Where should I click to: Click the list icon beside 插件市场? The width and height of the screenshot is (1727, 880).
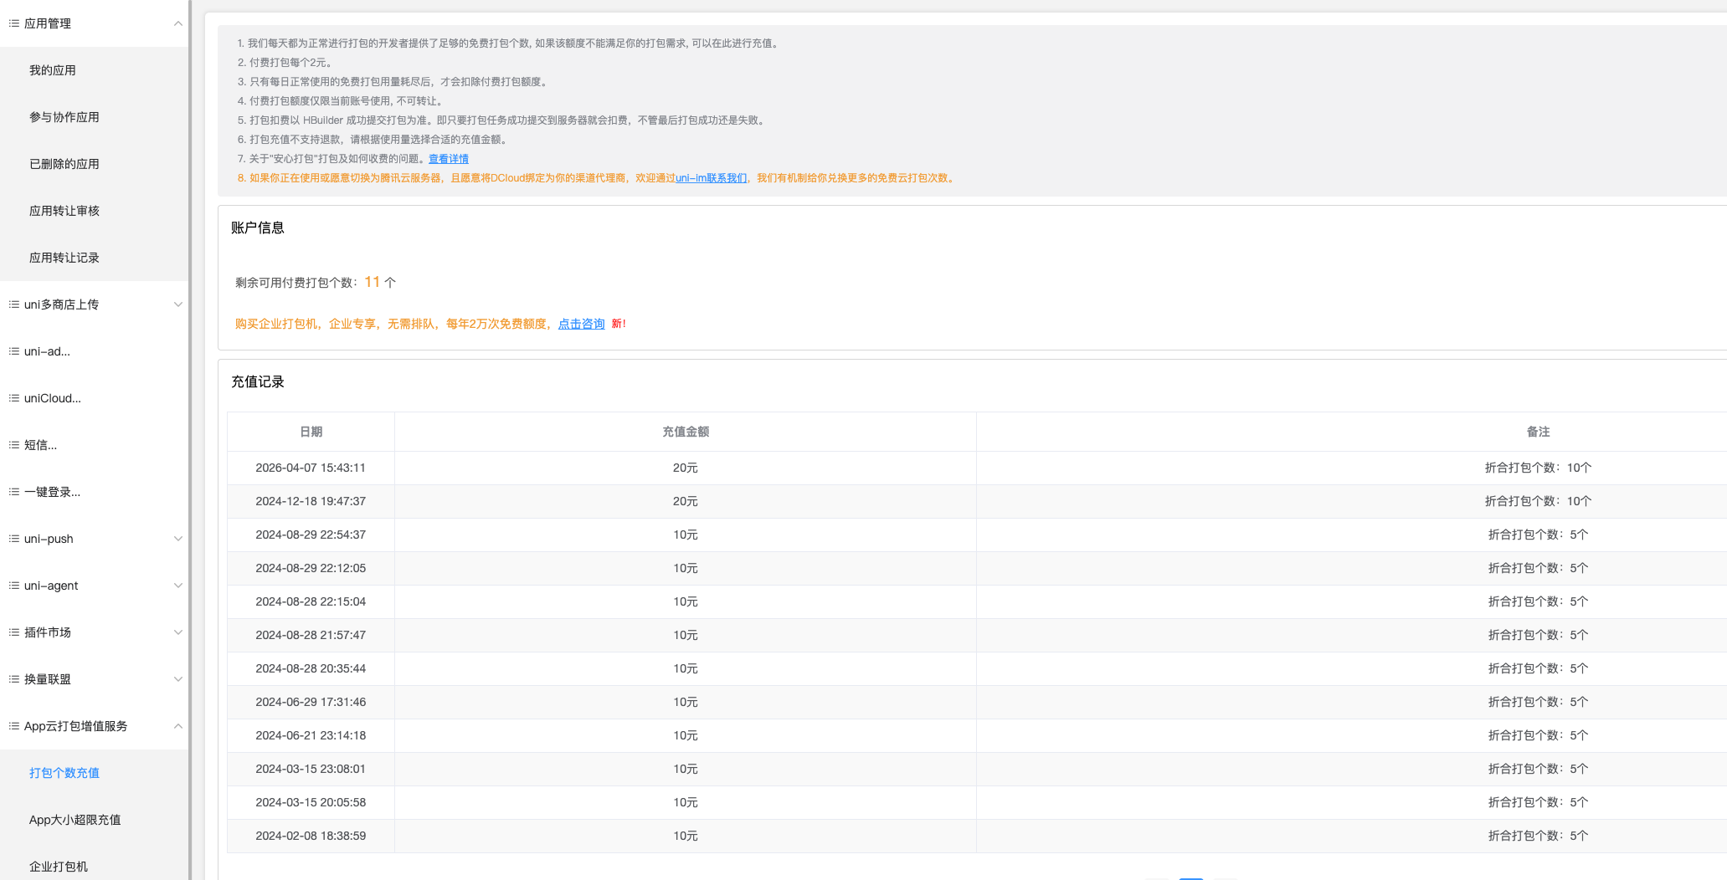pyautogui.click(x=13, y=632)
